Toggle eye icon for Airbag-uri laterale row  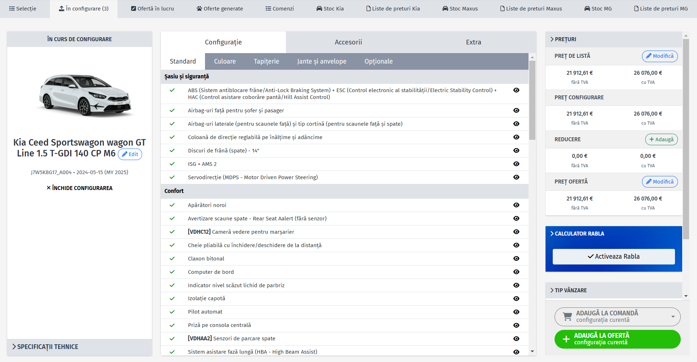(x=516, y=124)
